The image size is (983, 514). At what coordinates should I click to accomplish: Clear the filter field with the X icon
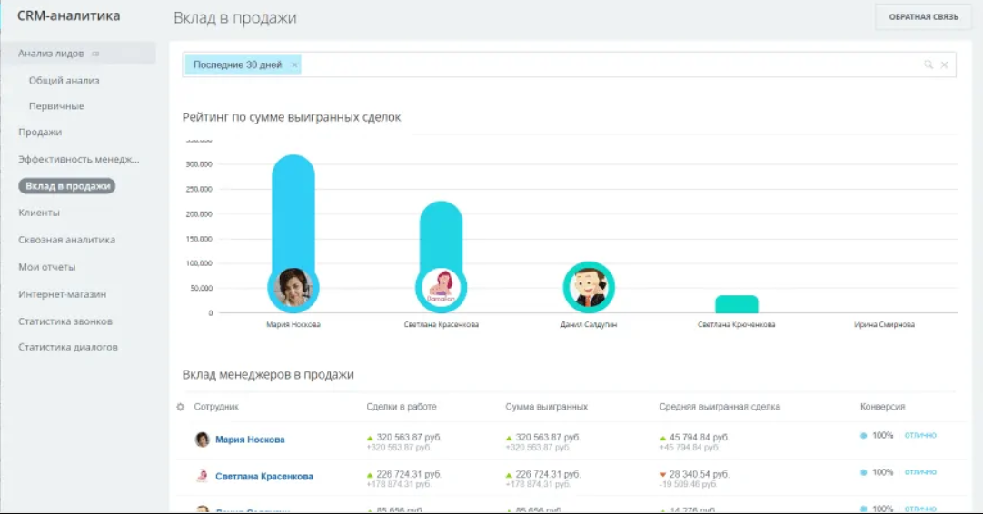[x=944, y=65]
